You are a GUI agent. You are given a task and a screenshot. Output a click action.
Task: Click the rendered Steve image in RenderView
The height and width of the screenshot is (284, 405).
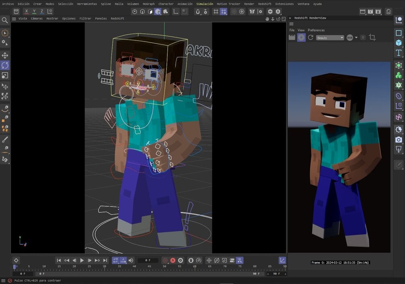tap(339, 157)
